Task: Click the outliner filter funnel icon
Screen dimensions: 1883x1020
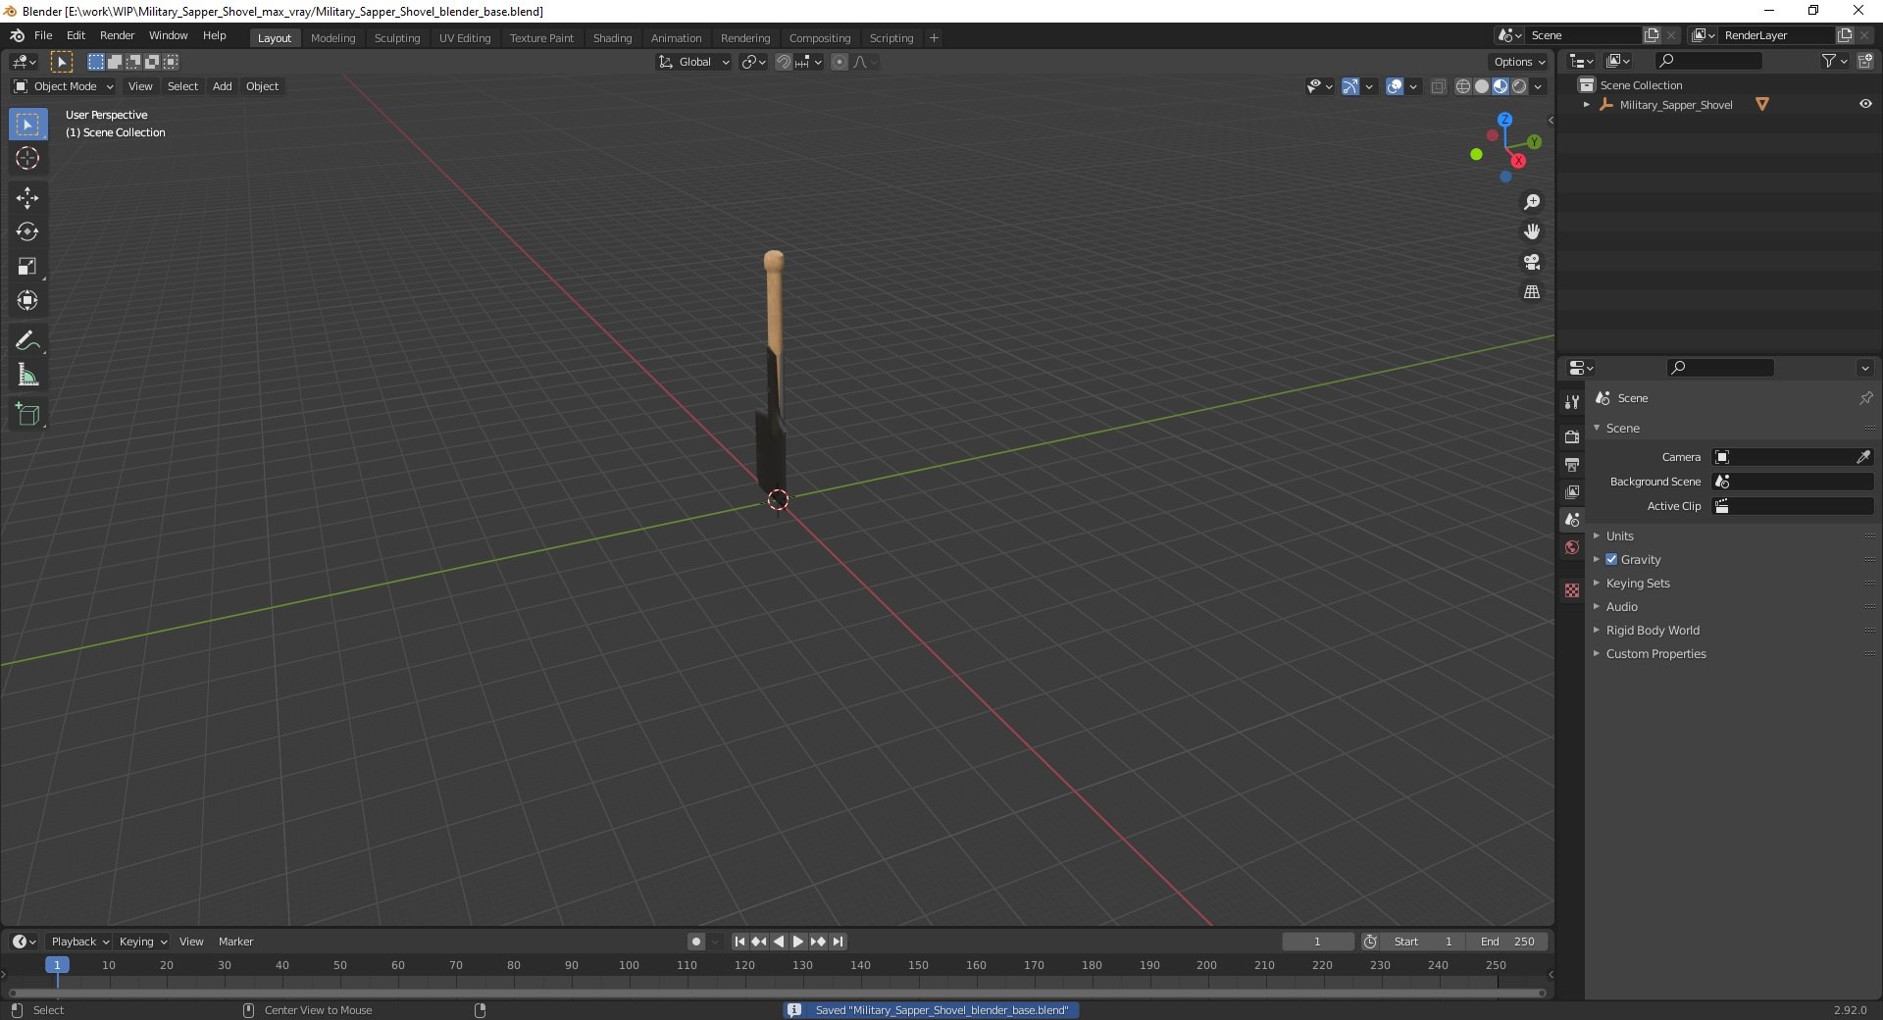Action: tap(1829, 61)
